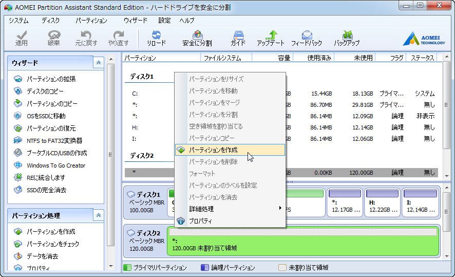The width and height of the screenshot is (455, 277).
Task: Start the パーティションの復元 wizard
Action: pos(45,128)
